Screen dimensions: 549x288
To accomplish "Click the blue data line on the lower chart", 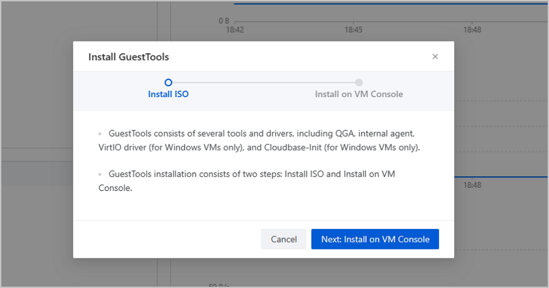I will click(501, 177).
